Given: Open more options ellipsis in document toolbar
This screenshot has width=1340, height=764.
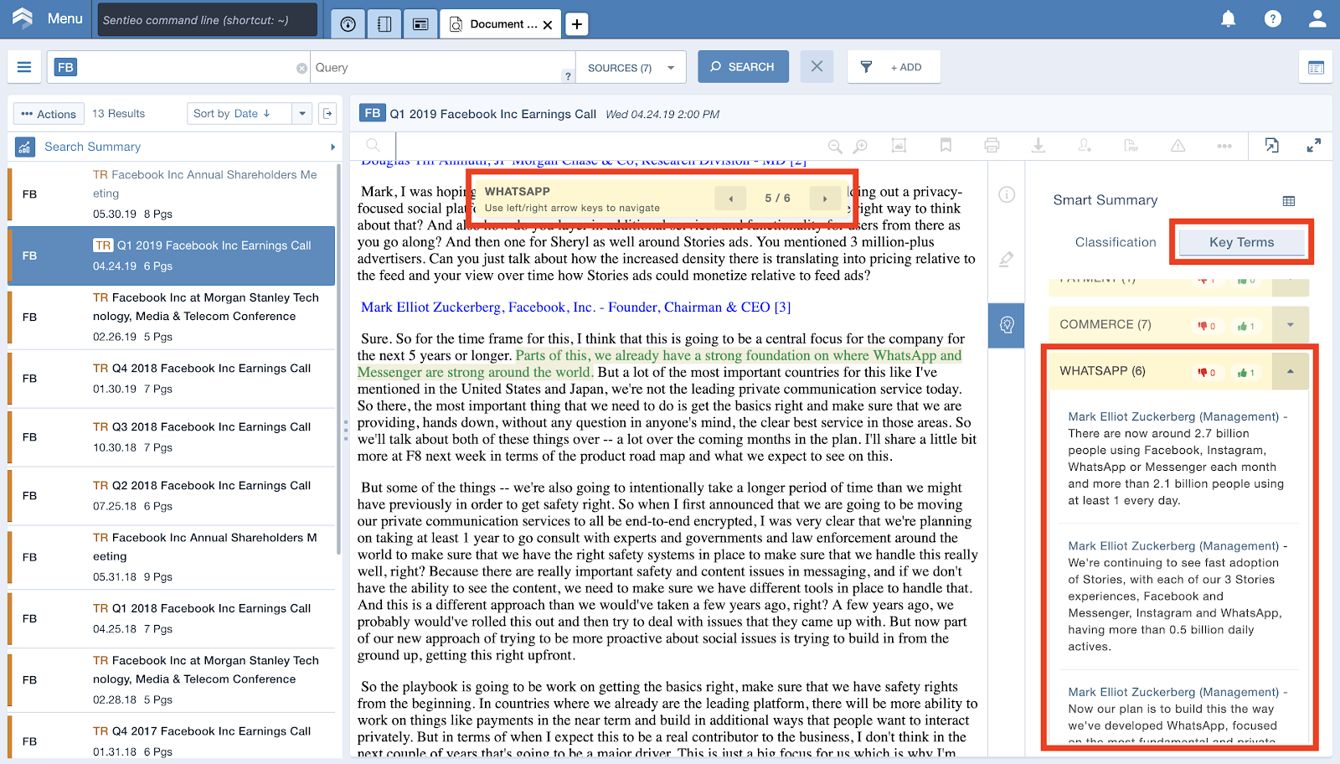Looking at the screenshot, I should 1224,146.
